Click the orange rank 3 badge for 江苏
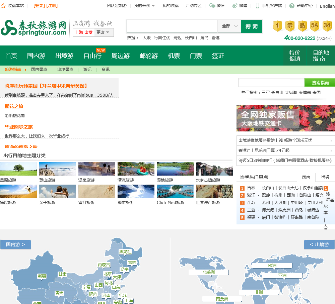Viewport: 335px width, 304px height. tap(242, 203)
